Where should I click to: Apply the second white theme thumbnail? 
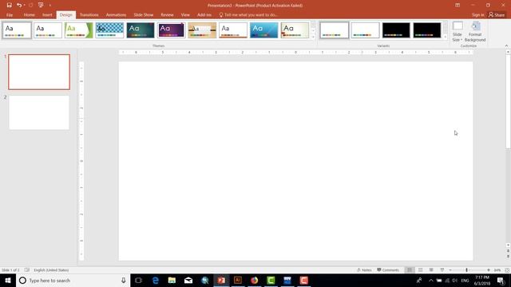(x=48, y=30)
